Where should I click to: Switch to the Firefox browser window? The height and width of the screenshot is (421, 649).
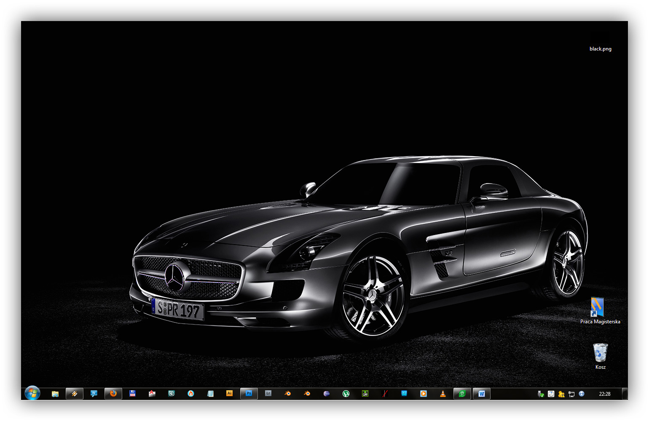coord(113,394)
